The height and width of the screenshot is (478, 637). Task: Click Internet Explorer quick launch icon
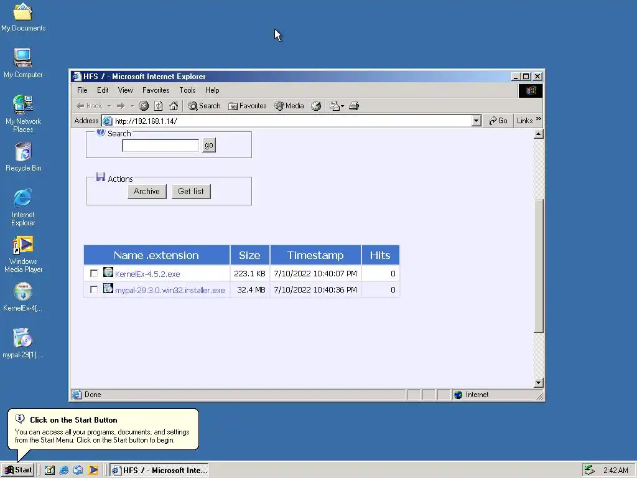pos(64,471)
